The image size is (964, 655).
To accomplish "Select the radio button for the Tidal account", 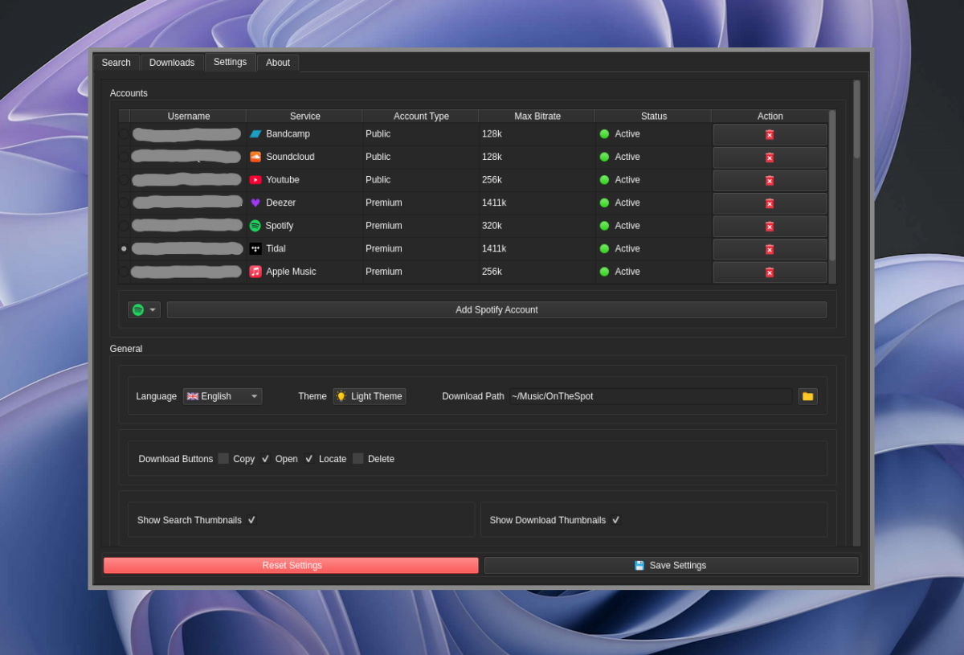I will coord(124,249).
